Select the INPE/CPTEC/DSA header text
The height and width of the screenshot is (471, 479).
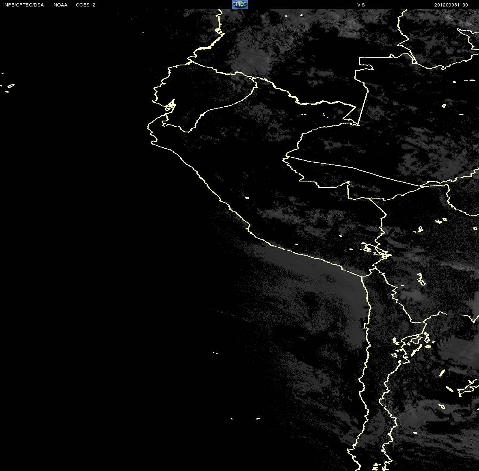24,5
